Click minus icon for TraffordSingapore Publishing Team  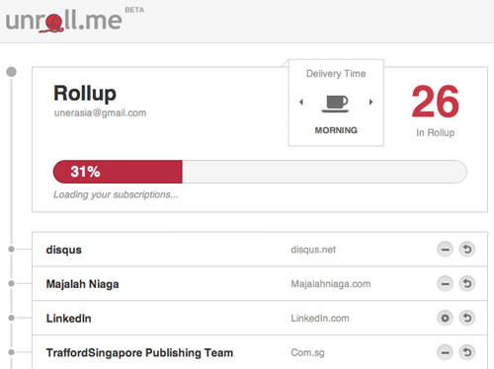[x=445, y=352]
